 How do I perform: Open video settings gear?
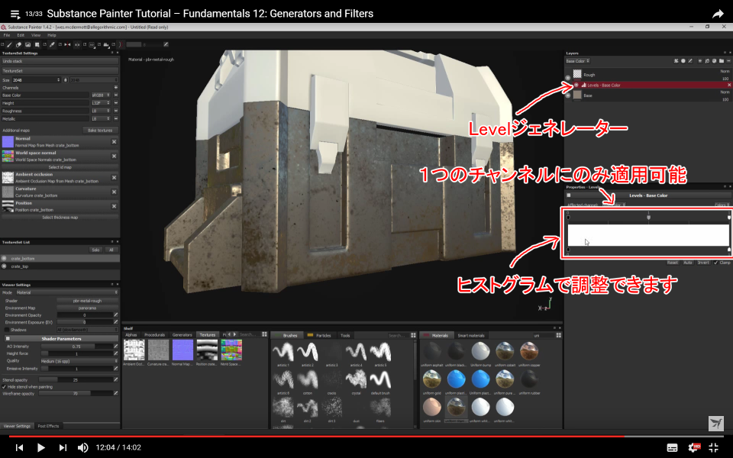694,447
